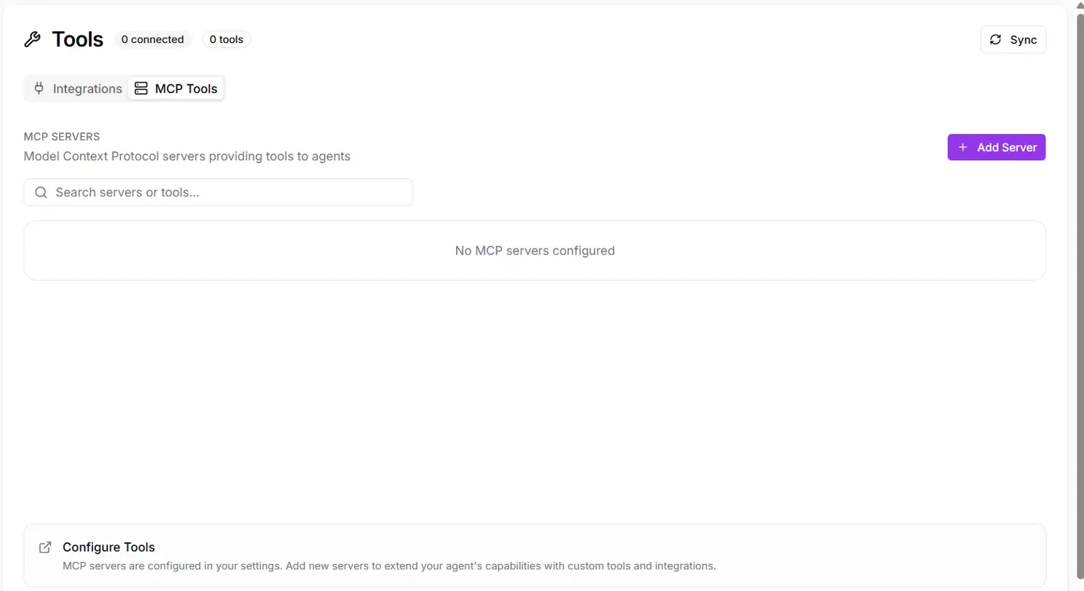Click the wrench icon beside Tools title
The image size is (1084, 591).
pos(32,39)
